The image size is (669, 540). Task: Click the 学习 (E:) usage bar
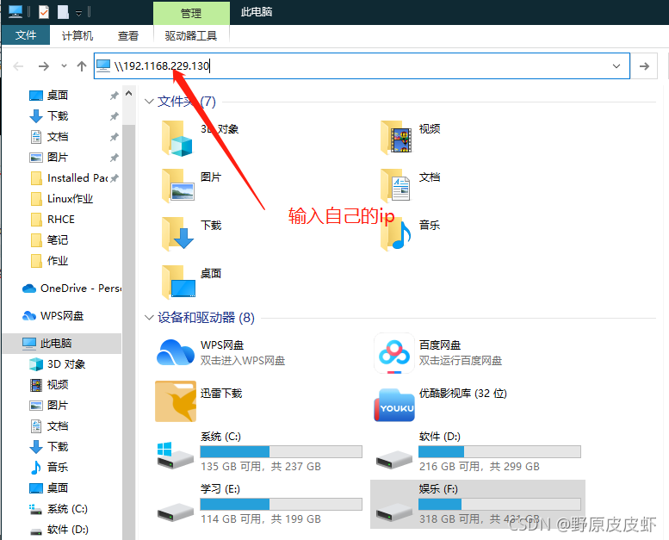tap(282, 504)
